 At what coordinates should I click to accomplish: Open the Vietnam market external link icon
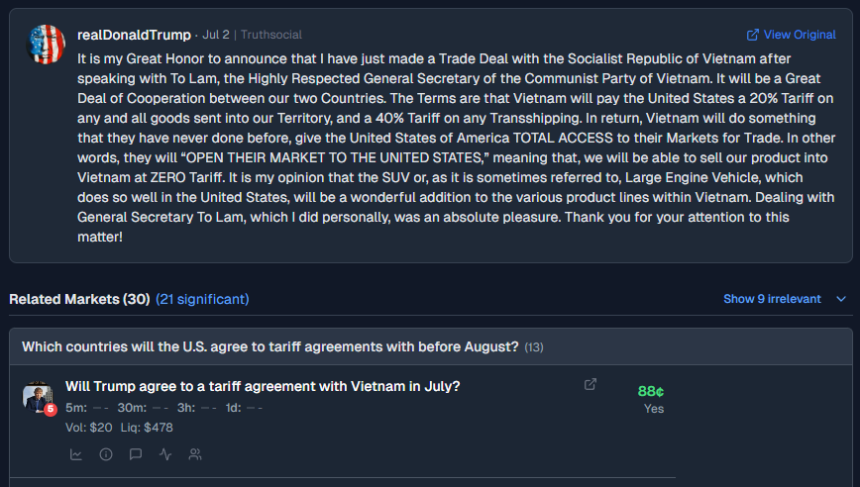coord(591,384)
